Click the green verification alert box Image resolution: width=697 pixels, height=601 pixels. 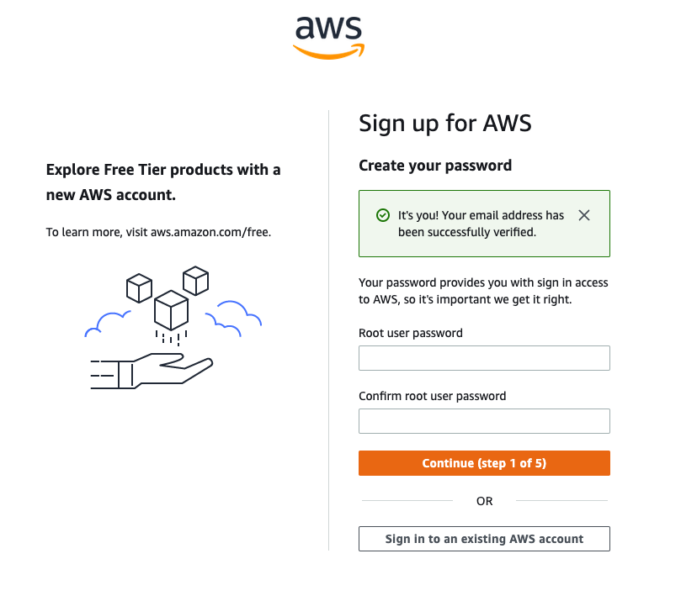tap(484, 224)
